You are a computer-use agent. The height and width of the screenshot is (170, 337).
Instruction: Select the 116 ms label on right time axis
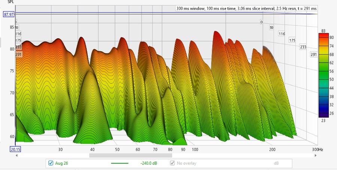tap(282, 34)
